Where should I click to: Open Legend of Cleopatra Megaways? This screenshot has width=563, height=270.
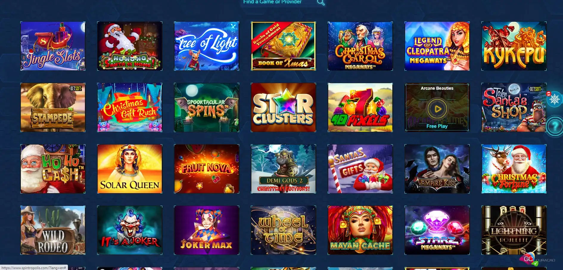[x=437, y=46]
